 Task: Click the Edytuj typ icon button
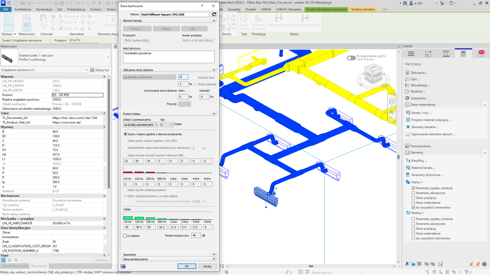point(92,70)
